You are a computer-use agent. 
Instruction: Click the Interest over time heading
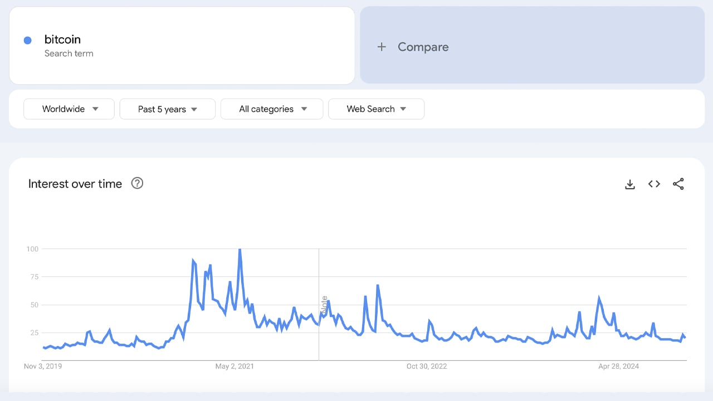[x=75, y=184]
